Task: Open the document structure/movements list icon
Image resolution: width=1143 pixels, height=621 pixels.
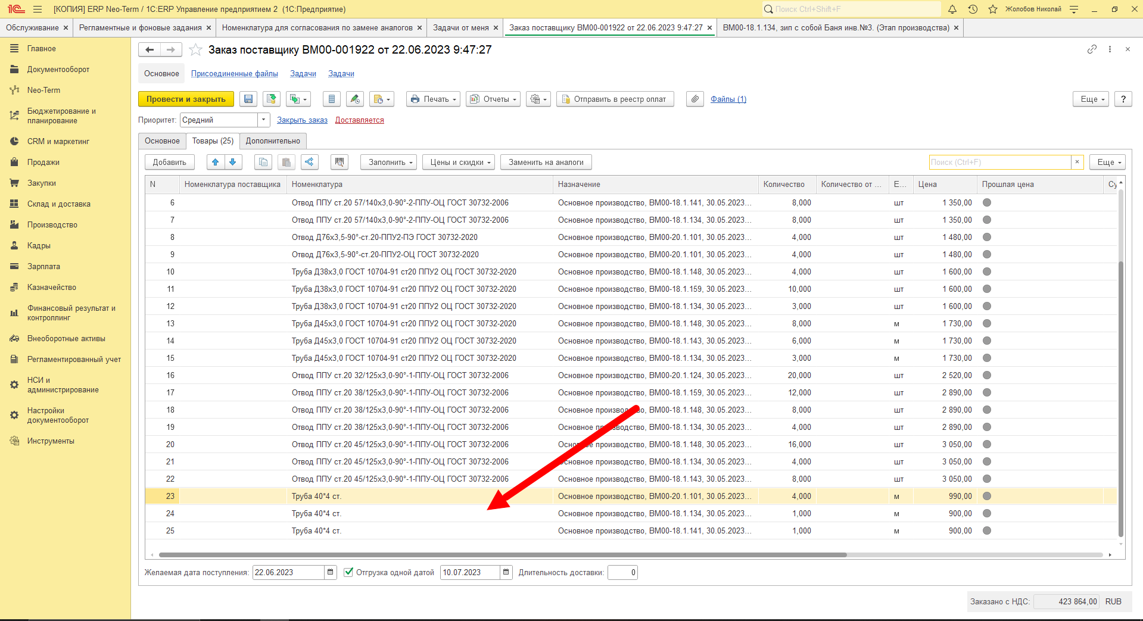Action: coord(332,99)
